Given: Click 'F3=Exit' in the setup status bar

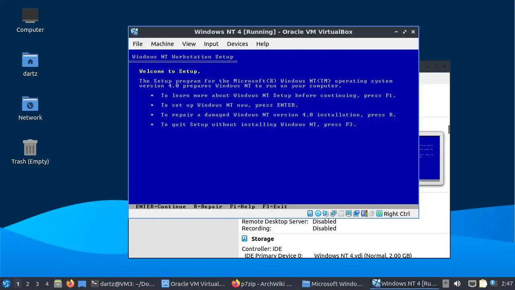Looking at the screenshot, I should point(275,207).
